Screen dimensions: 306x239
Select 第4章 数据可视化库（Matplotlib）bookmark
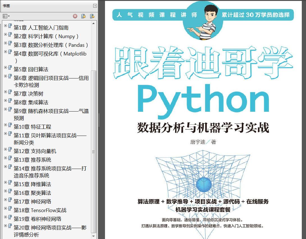[x=50, y=57]
